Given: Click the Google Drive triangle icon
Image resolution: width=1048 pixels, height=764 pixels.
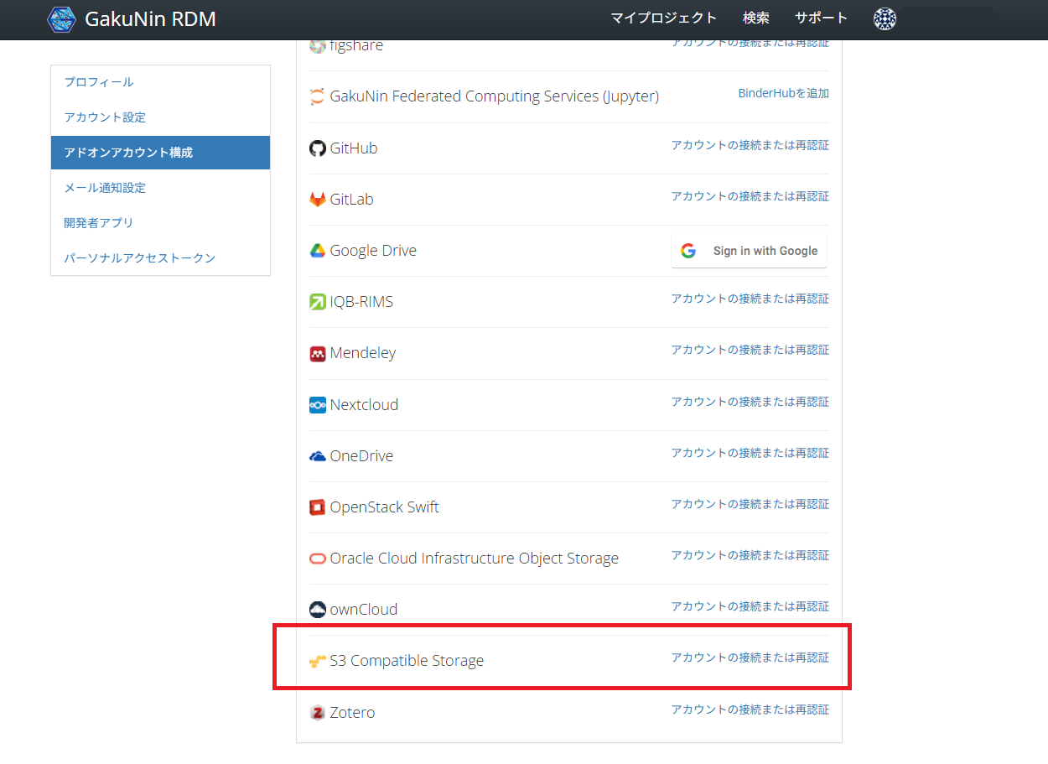Looking at the screenshot, I should coord(317,251).
